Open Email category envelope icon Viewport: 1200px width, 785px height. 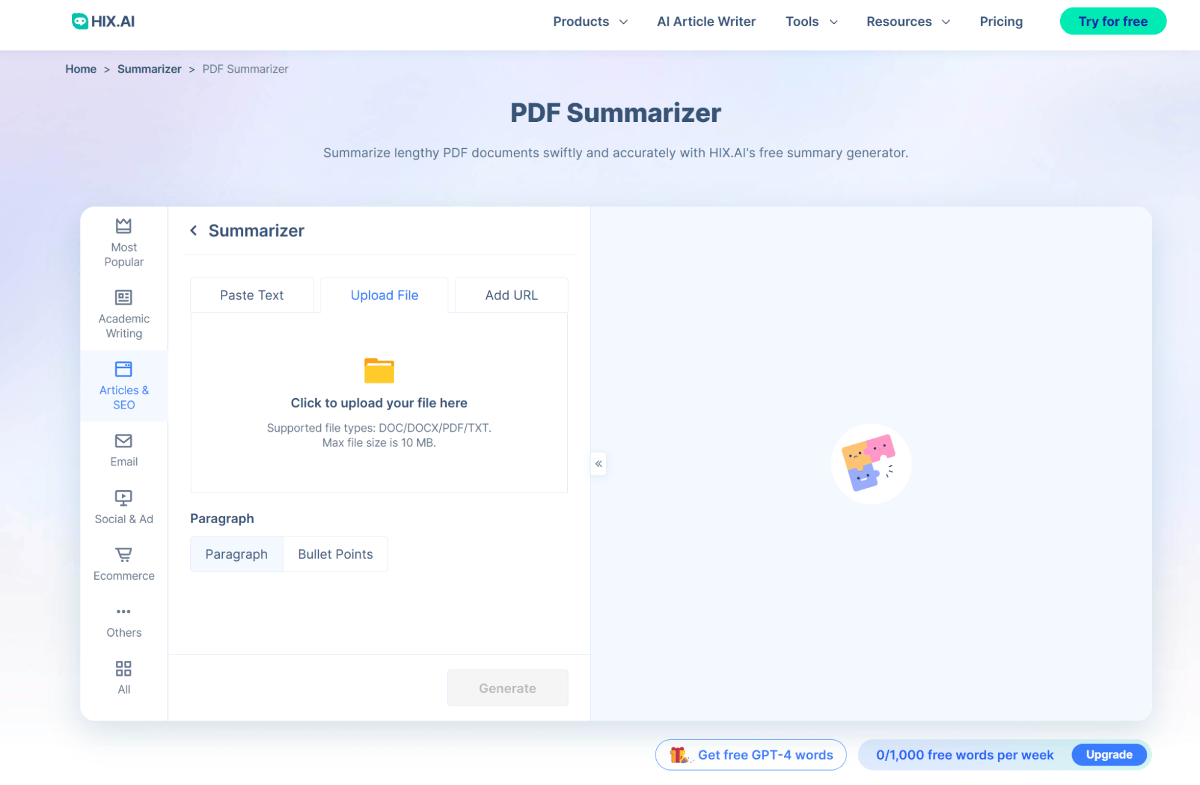(x=124, y=441)
